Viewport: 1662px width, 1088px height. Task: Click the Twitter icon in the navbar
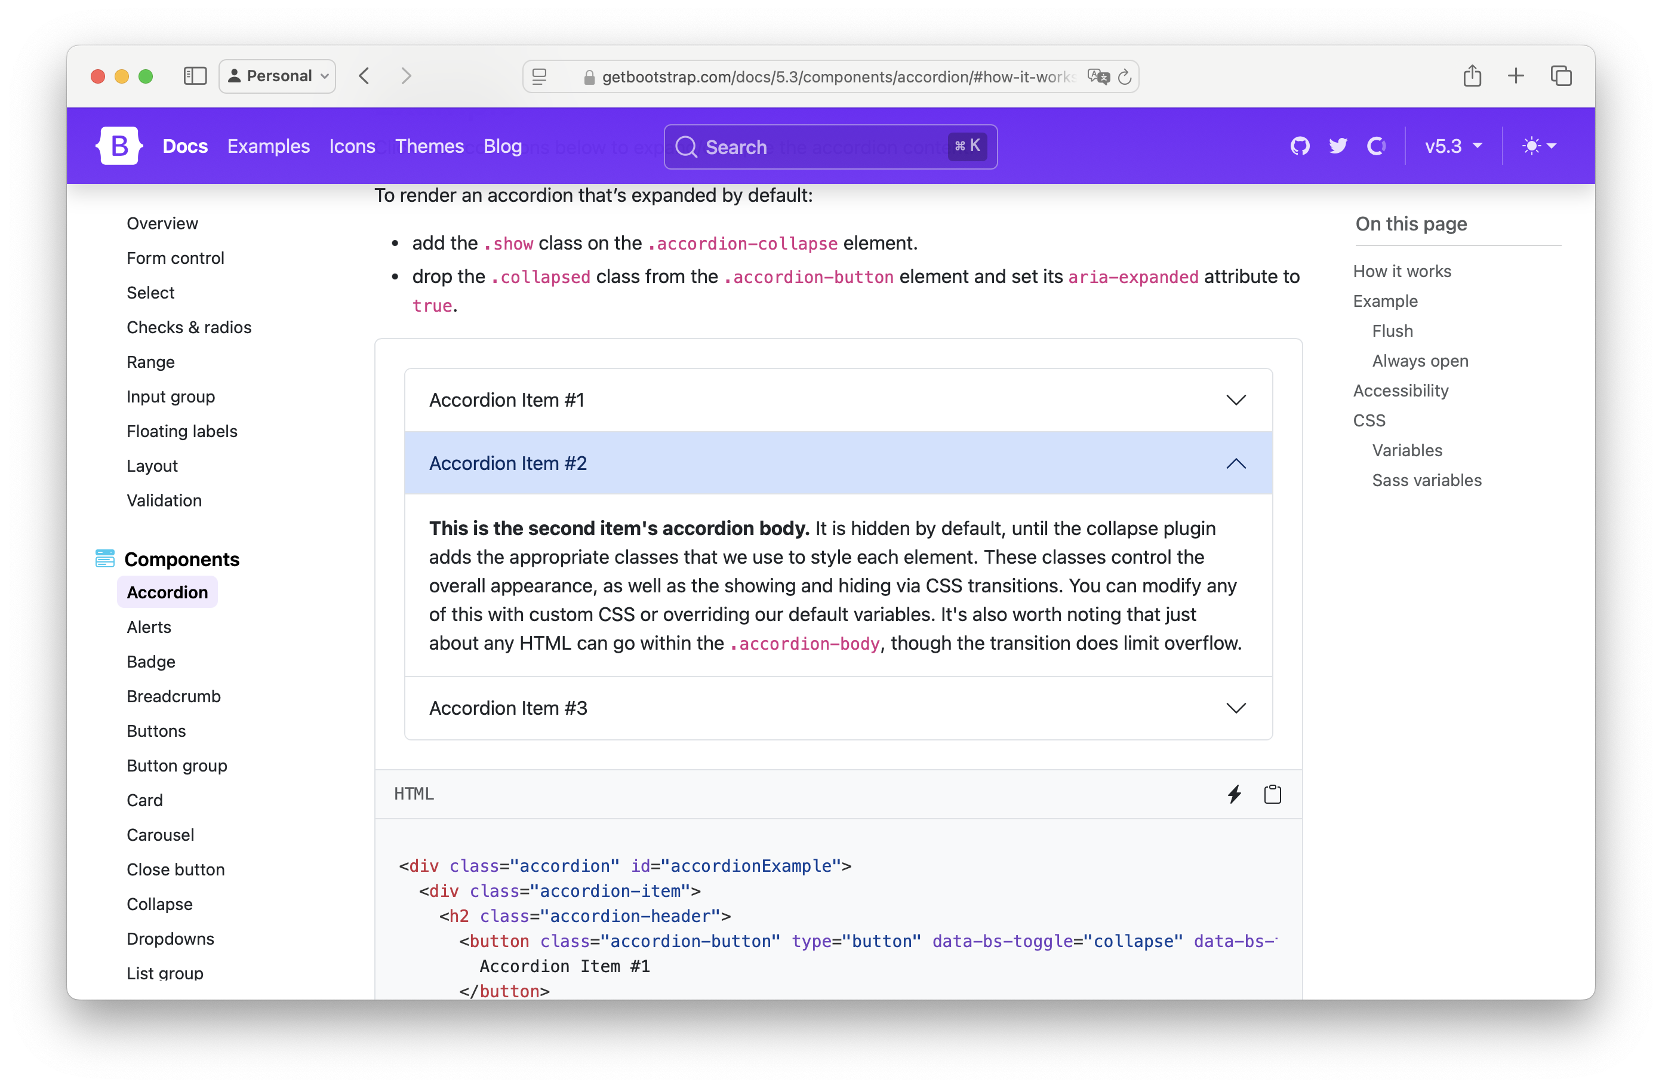[x=1338, y=146]
